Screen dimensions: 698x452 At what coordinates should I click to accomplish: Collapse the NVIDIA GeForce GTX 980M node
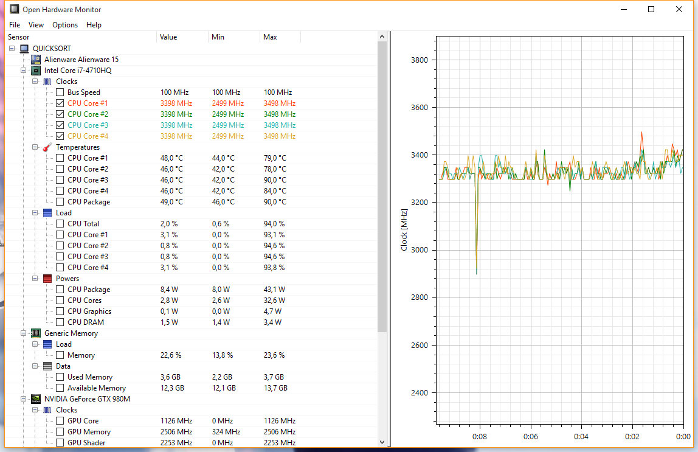click(x=24, y=399)
